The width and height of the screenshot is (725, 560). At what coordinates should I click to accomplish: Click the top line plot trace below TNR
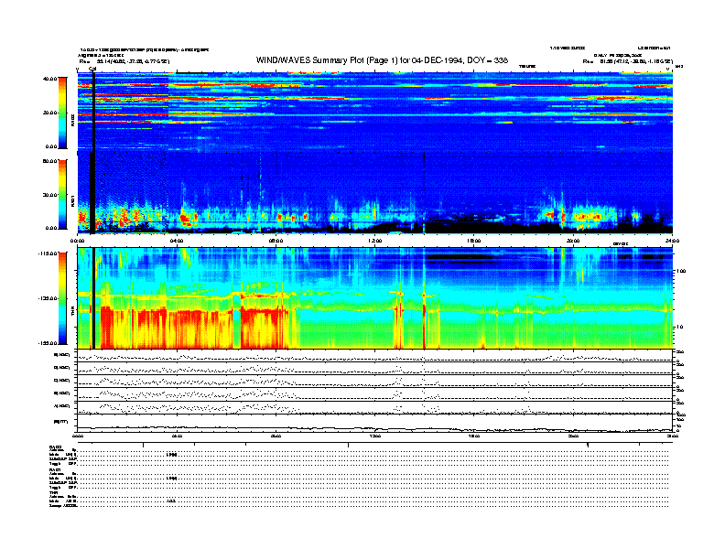coord(375,355)
